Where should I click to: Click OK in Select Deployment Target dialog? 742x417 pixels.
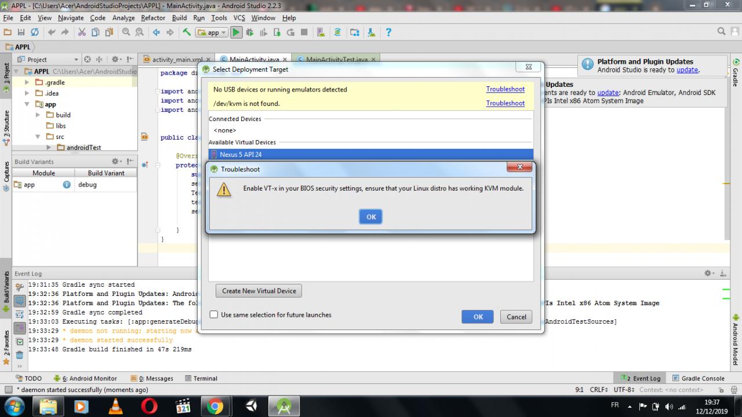(478, 317)
